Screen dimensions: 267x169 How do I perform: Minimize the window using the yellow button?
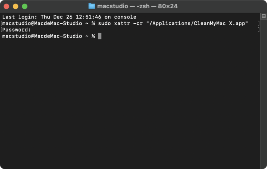tap(15, 6)
